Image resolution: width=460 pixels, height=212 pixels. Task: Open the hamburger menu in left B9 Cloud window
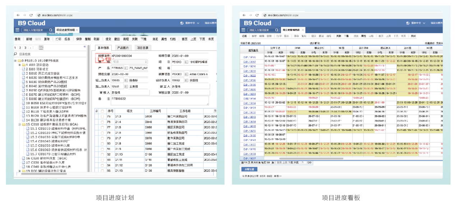pos(17,30)
